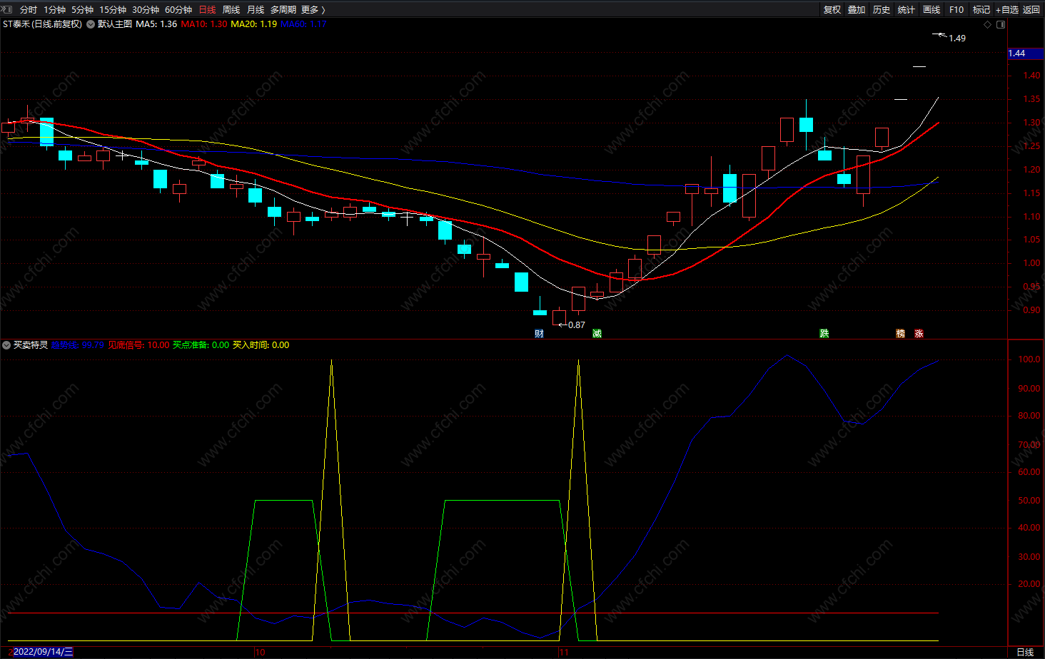This screenshot has width=1045, height=659.
Task: Click the 财 event marker below the candles
Action: 539,334
